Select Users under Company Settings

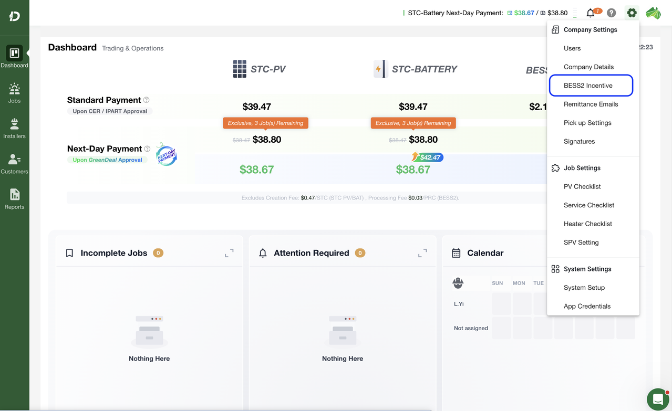[572, 48]
